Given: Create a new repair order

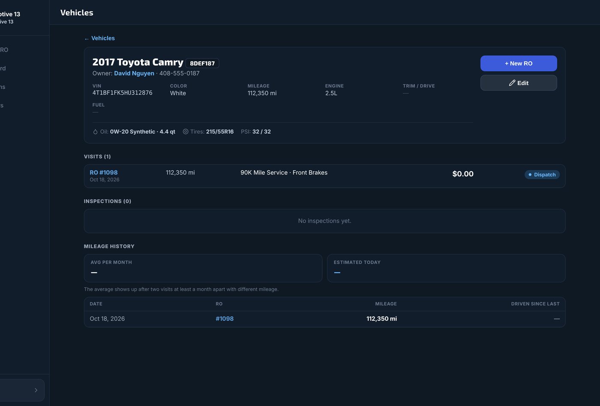Looking at the screenshot, I should (519, 63).
